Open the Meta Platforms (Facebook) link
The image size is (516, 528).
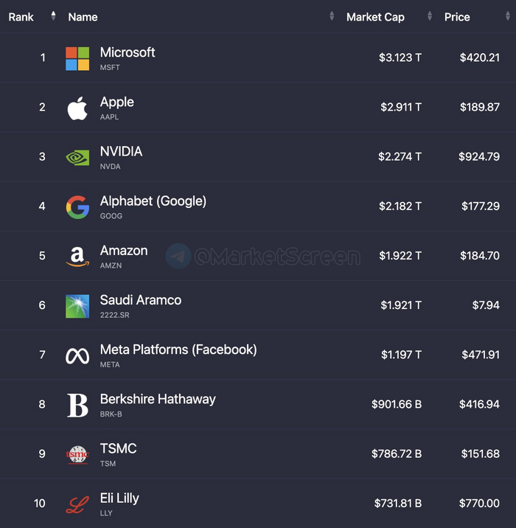[178, 350]
